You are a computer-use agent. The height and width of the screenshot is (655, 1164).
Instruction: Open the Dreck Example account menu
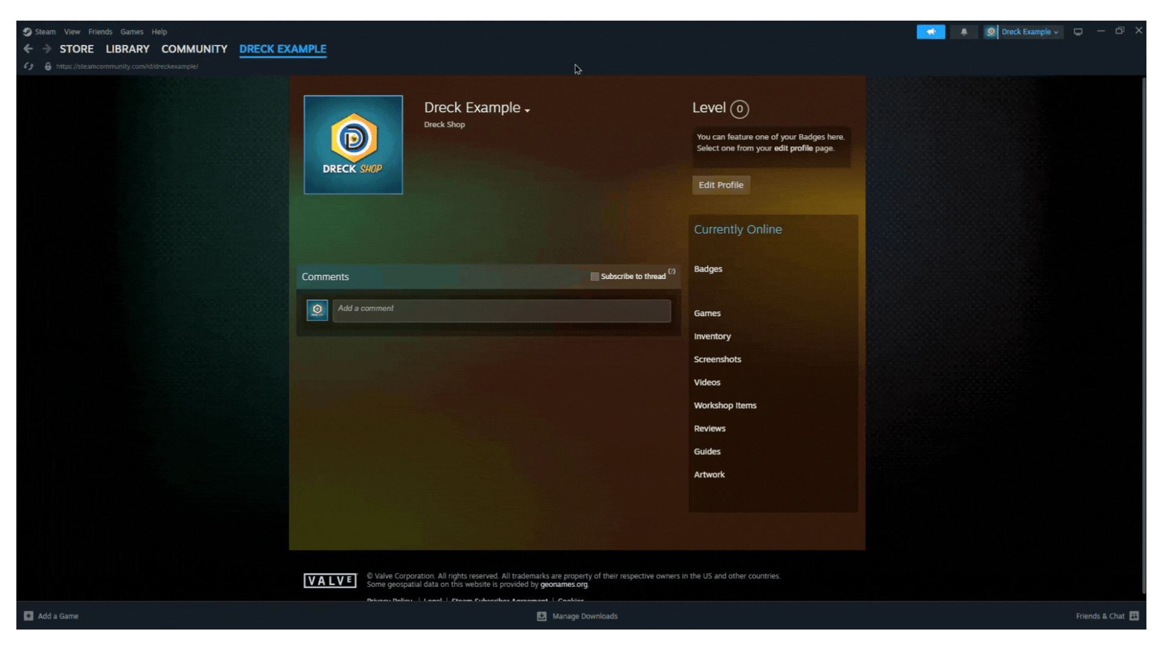(1023, 32)
